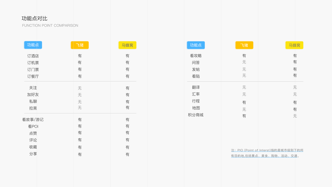The height and width of the screenshot is (187, 332).
Task: Click the underlined PIO note text
Action: point(267,153)
